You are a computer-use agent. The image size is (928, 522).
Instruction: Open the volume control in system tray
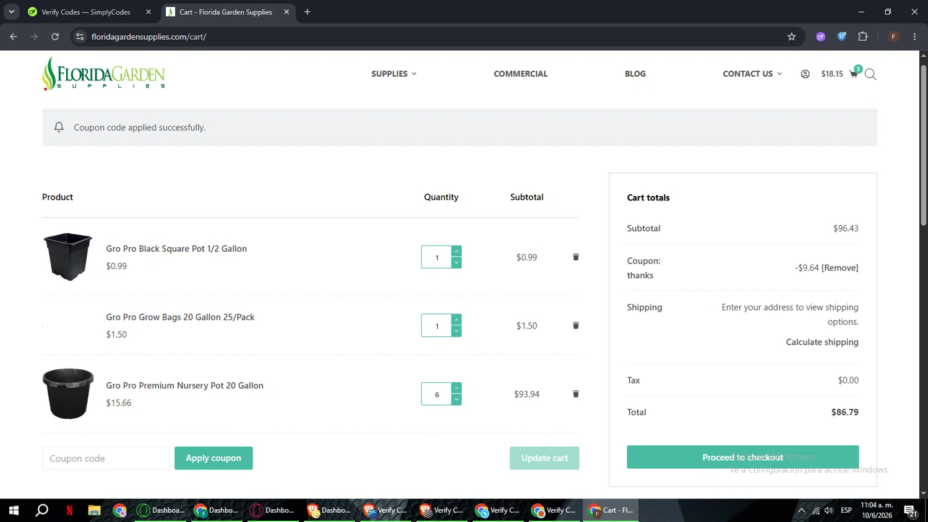pos(829,510)
